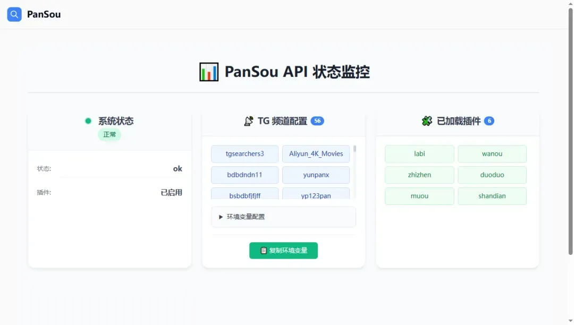Select the Aliyun_4K_Movies channel link
The height and width of the screenshot is (325, 574).
(316, 153)
